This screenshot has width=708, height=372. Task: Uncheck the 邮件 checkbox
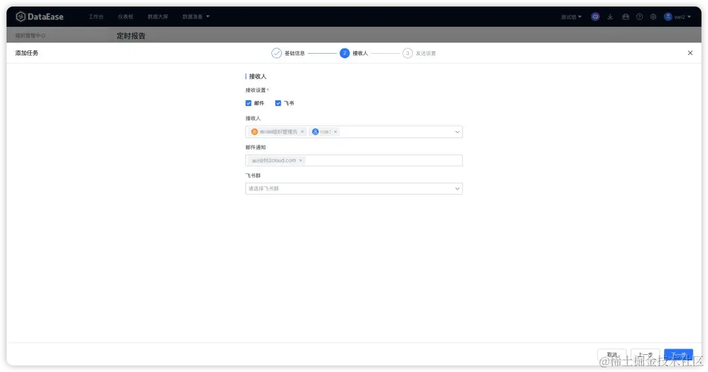(x=248, y=103)
